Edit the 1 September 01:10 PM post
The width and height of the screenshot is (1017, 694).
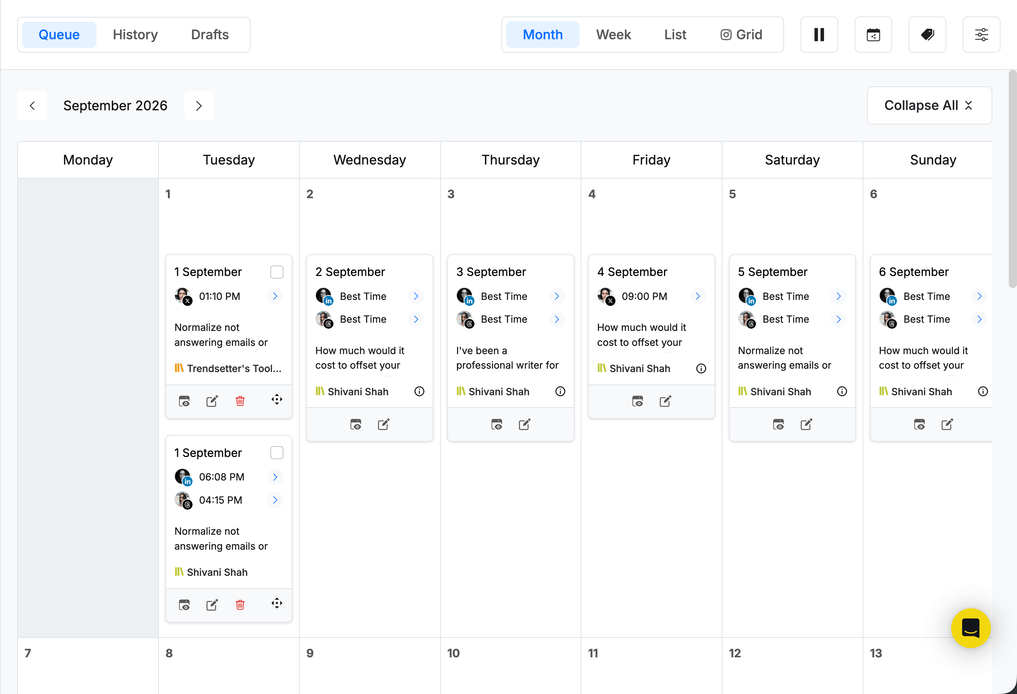pos(212,401)
